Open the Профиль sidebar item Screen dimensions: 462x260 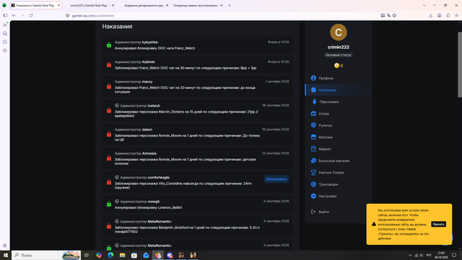click(322, 78)
